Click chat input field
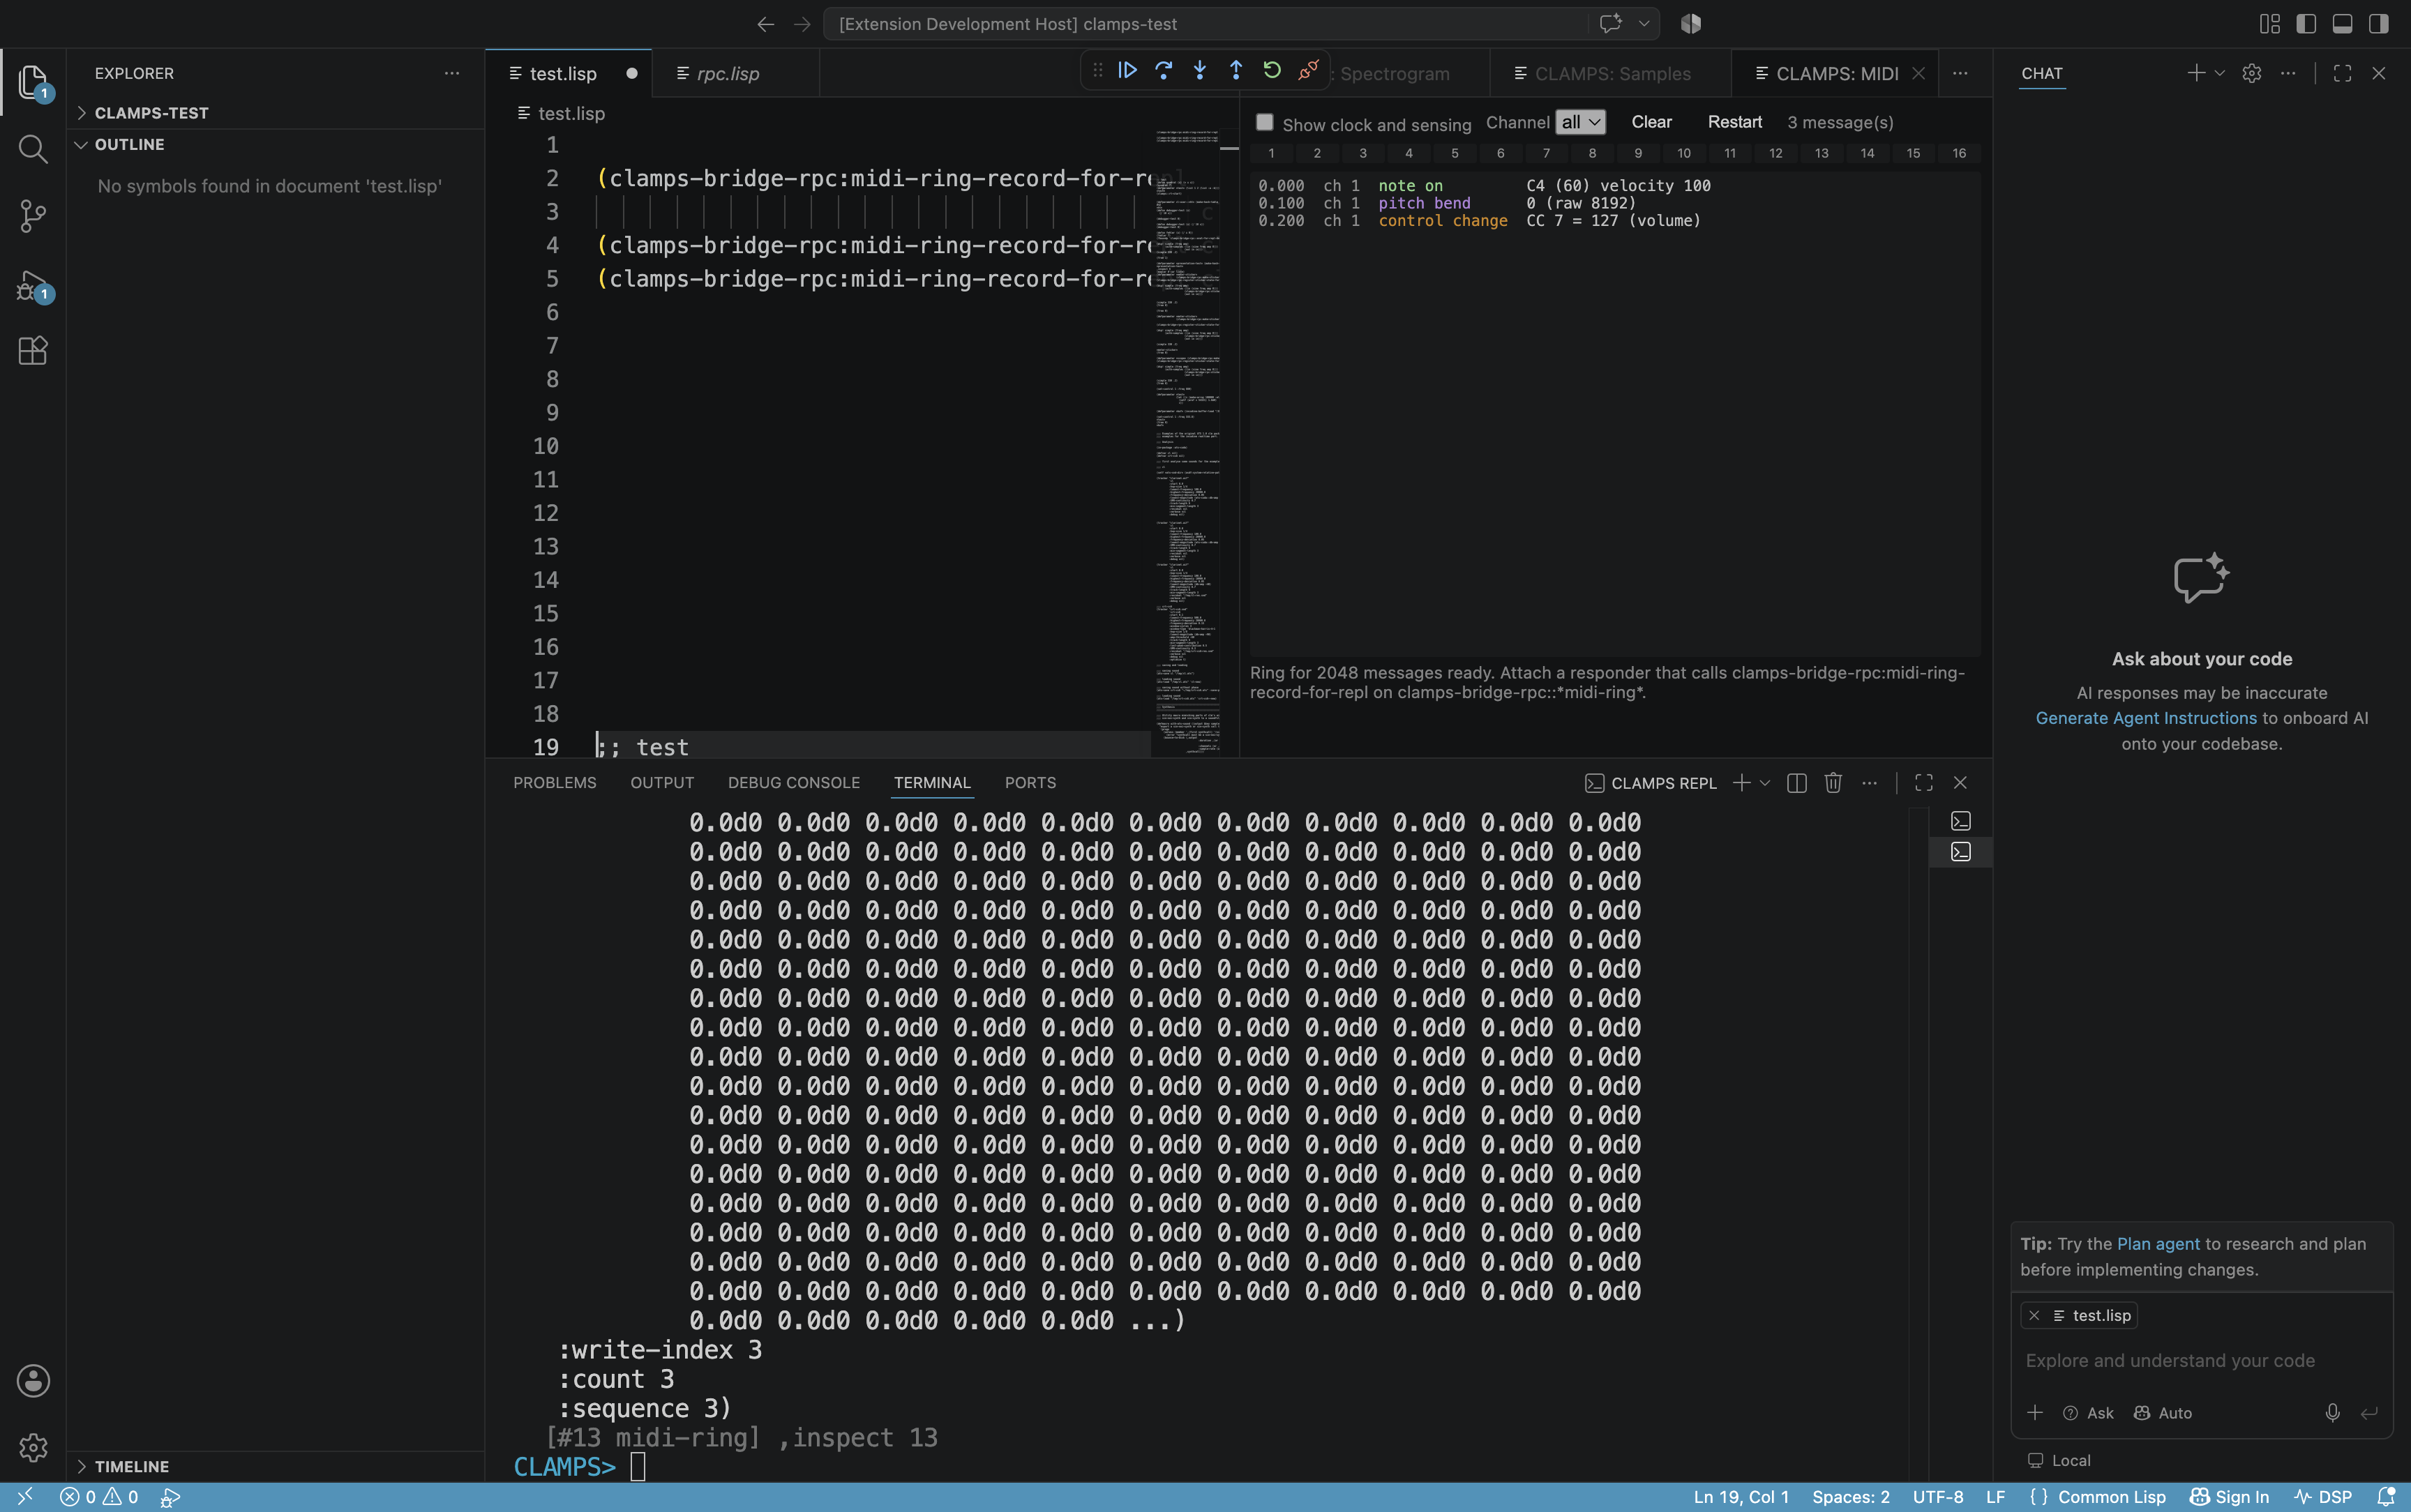This screenshot has height=1512, width=2411. click(x=2200, y=1360)
